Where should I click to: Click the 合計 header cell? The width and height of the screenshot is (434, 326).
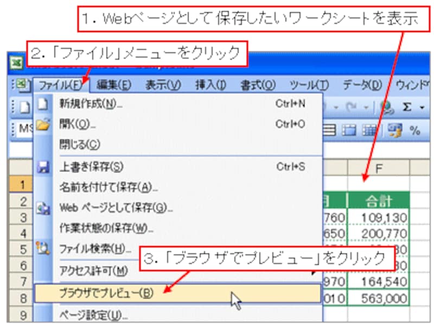[379, 200]
